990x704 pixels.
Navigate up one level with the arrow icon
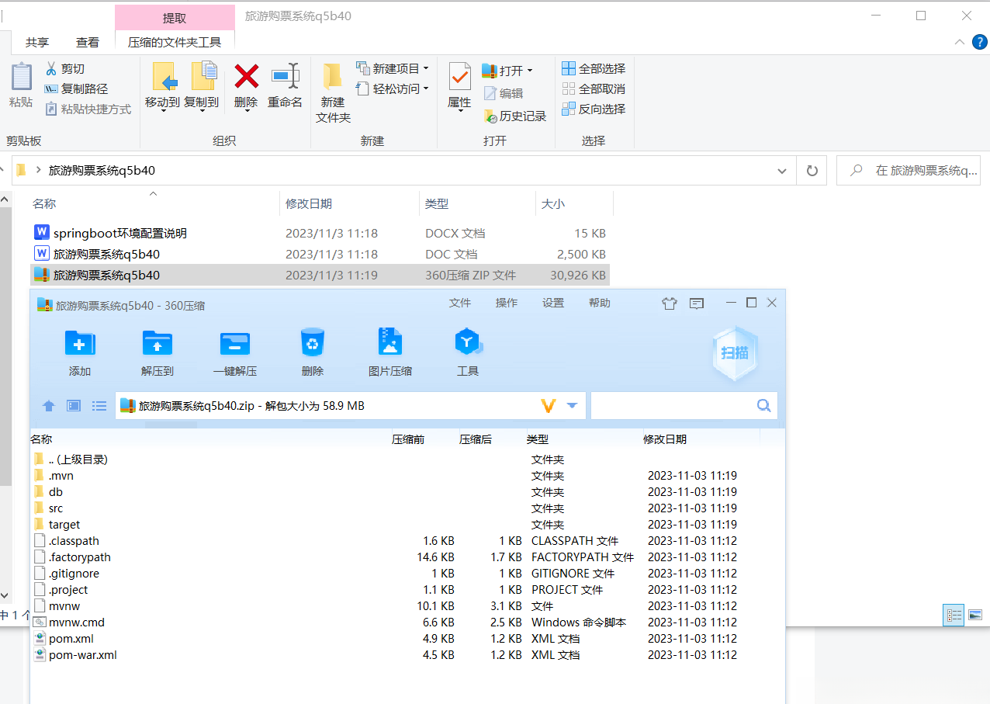click(x=48, y=405)
